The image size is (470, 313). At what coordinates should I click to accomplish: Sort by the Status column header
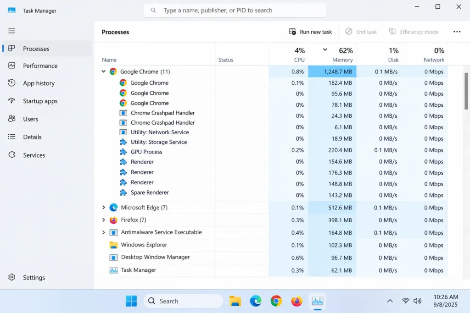pyautogui.click(x=226, y=60)
